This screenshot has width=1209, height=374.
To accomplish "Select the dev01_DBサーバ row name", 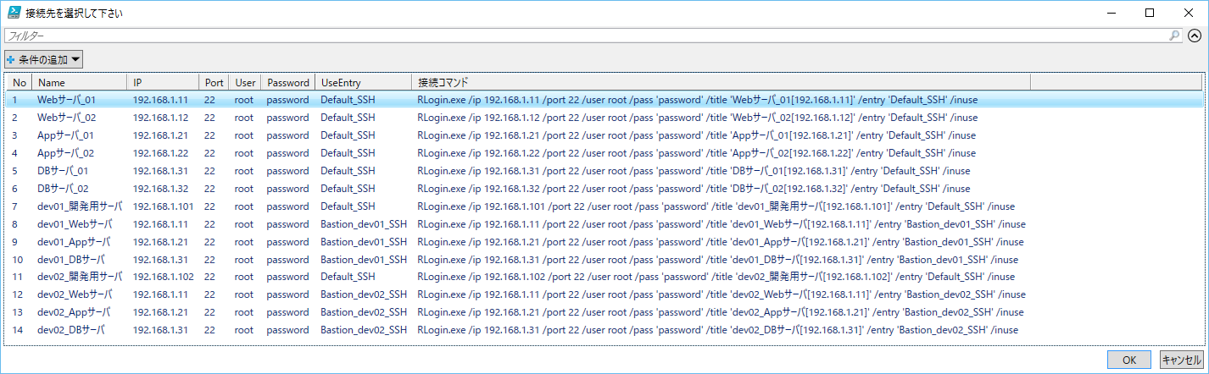I will 71,260.
